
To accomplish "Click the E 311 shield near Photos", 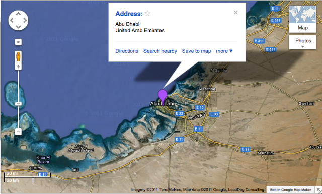I will pyautogui.click(x=259, y=41).
